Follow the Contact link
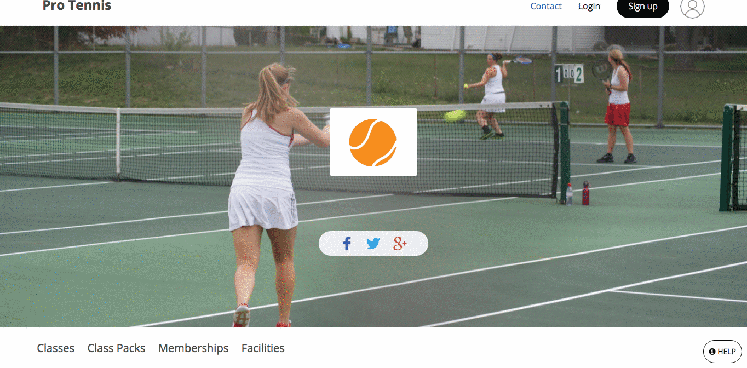747x368 pixels. pos(546,7)
